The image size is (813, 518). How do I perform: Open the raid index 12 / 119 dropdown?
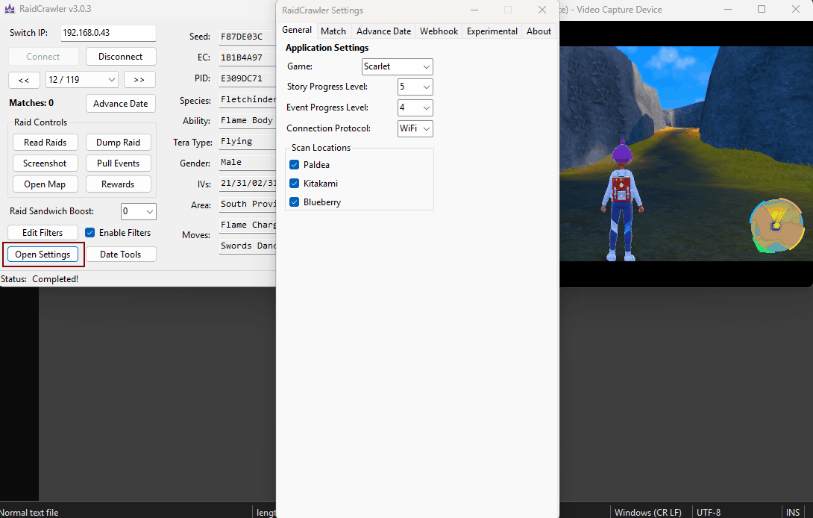point(82,79)
